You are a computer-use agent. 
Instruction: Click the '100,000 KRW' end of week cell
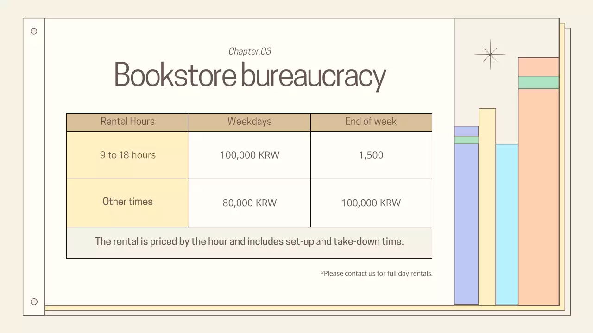coord(371,203)
